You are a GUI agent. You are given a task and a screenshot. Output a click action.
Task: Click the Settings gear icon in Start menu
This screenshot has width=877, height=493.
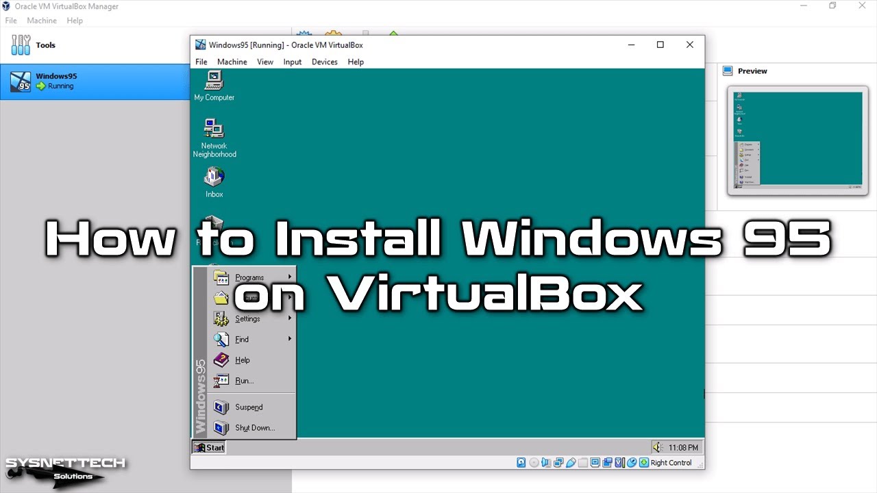click(x=221, y=318)
